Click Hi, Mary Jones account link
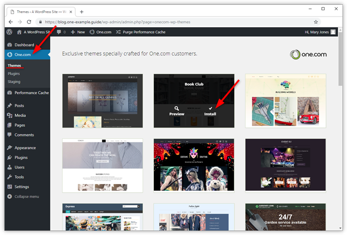This screenshot has height=235, width=347. (x=317, y=32)
